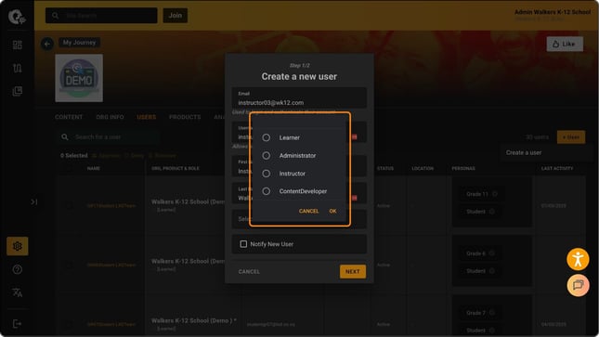Confirm role selection with OK
This screenshot has height=337, width=599.
click(332, 211)
